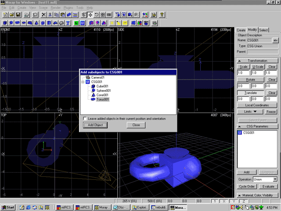Click the text object T icon

point(69,22)
